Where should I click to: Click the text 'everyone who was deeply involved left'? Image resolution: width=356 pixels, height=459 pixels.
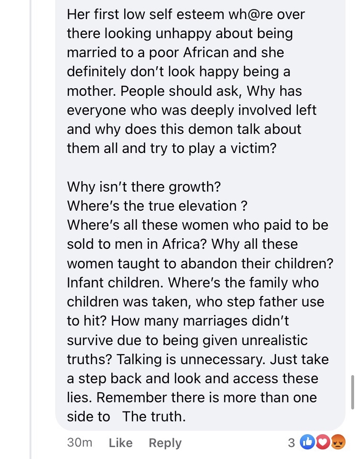coord(192,110)
